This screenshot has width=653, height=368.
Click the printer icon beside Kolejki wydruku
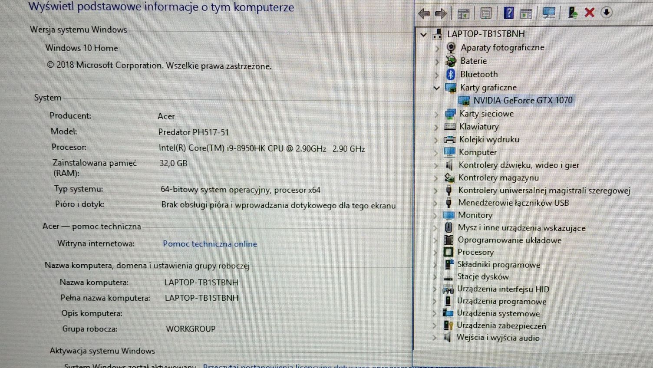tap(449, 139)
